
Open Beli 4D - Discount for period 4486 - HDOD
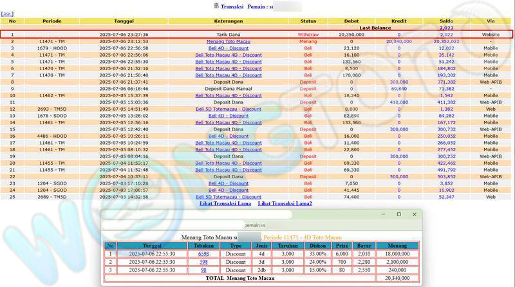pos(229,136)
